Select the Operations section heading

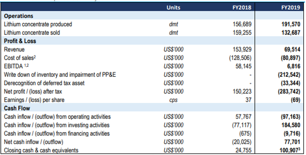pyautogui.click(x=18, y=16)
